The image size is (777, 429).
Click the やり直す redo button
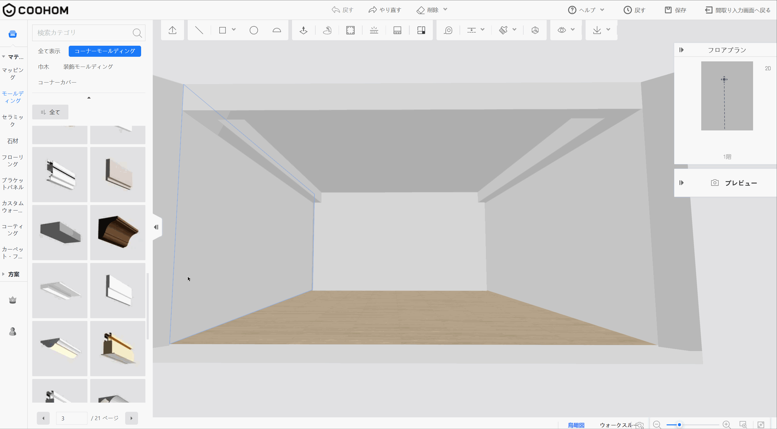[385, 10]
